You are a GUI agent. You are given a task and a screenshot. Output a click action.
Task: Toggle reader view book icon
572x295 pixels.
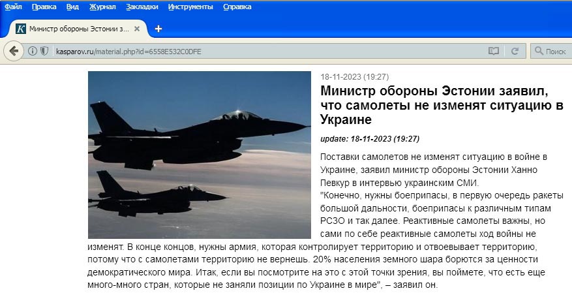(494, 51)
